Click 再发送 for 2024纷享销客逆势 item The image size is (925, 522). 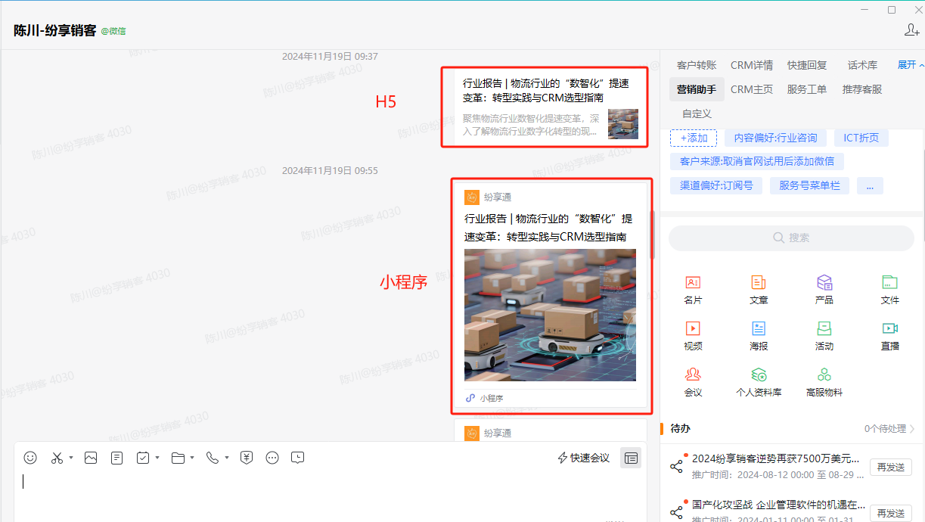tap(890, 467)
